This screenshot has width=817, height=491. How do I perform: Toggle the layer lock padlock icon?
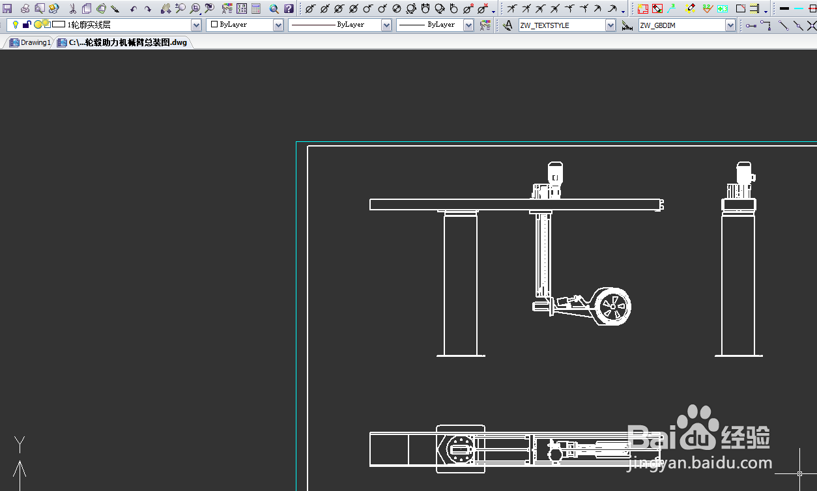pyautogui.click(x=26, y=25)
